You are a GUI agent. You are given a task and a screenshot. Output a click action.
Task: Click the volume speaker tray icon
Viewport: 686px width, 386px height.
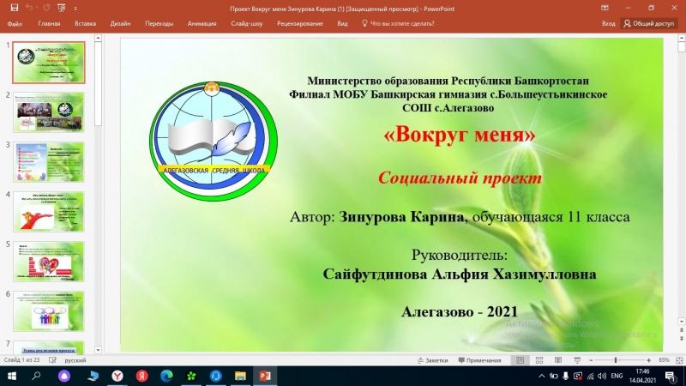tap(602, 376)
